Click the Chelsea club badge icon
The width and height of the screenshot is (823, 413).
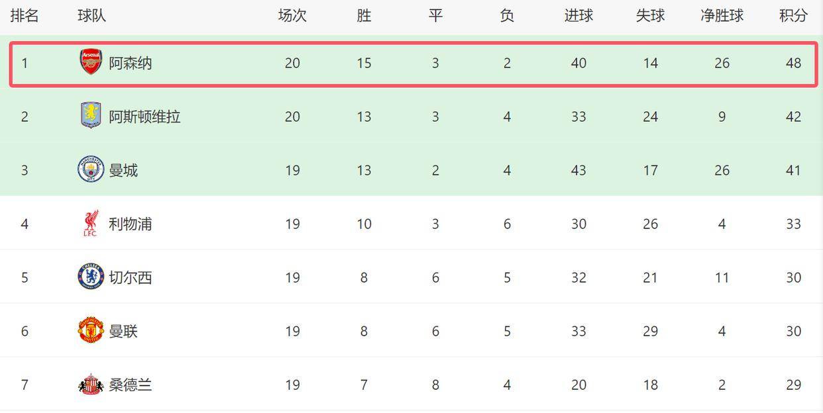tap(91, 277)
